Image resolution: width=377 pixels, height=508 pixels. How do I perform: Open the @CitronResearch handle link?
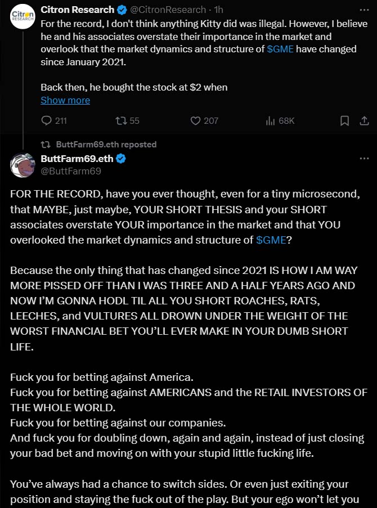(168, 10)
